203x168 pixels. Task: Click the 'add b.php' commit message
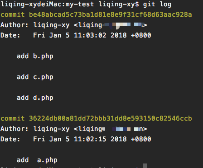pos(35,56)
